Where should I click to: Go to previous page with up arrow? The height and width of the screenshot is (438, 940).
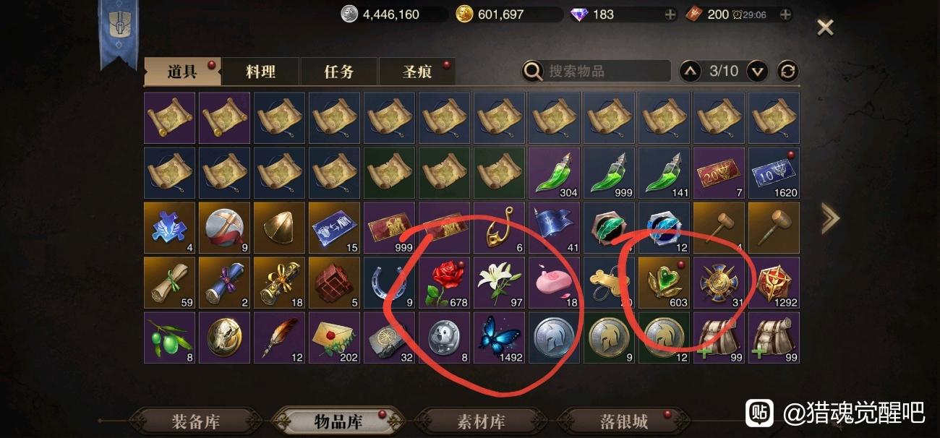tap(691, 71)
